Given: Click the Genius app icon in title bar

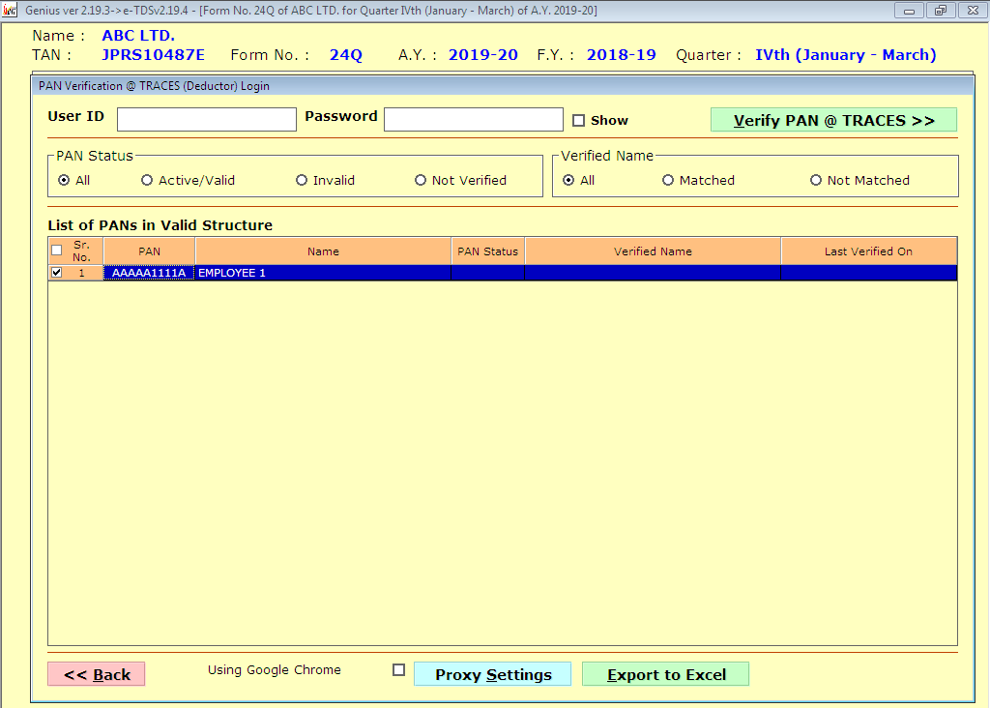Looking at the screenshot, I should click(x=11, y=10).
